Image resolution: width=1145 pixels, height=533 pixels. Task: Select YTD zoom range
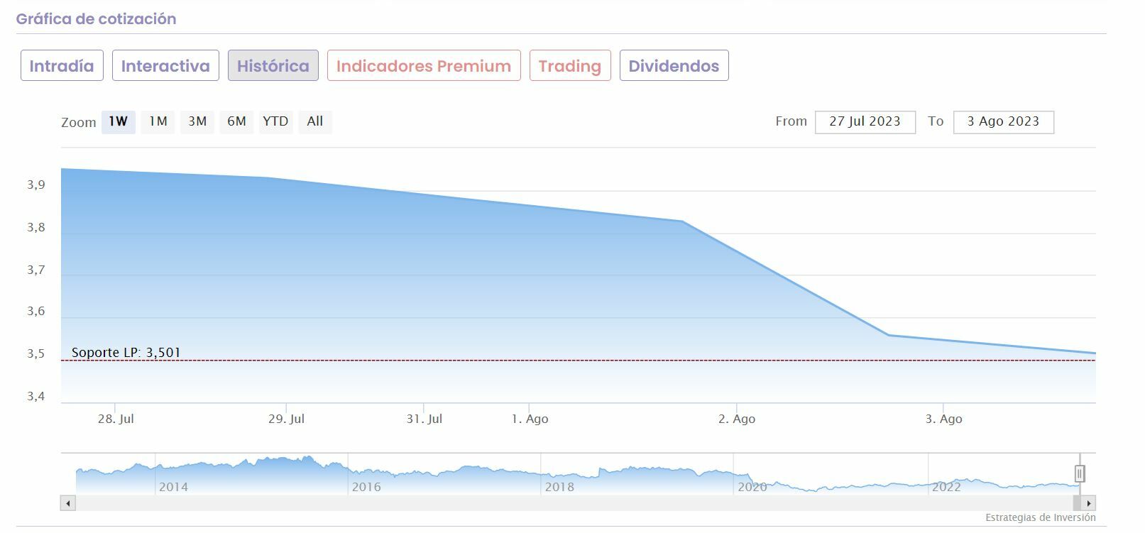(x=275, y=122)
